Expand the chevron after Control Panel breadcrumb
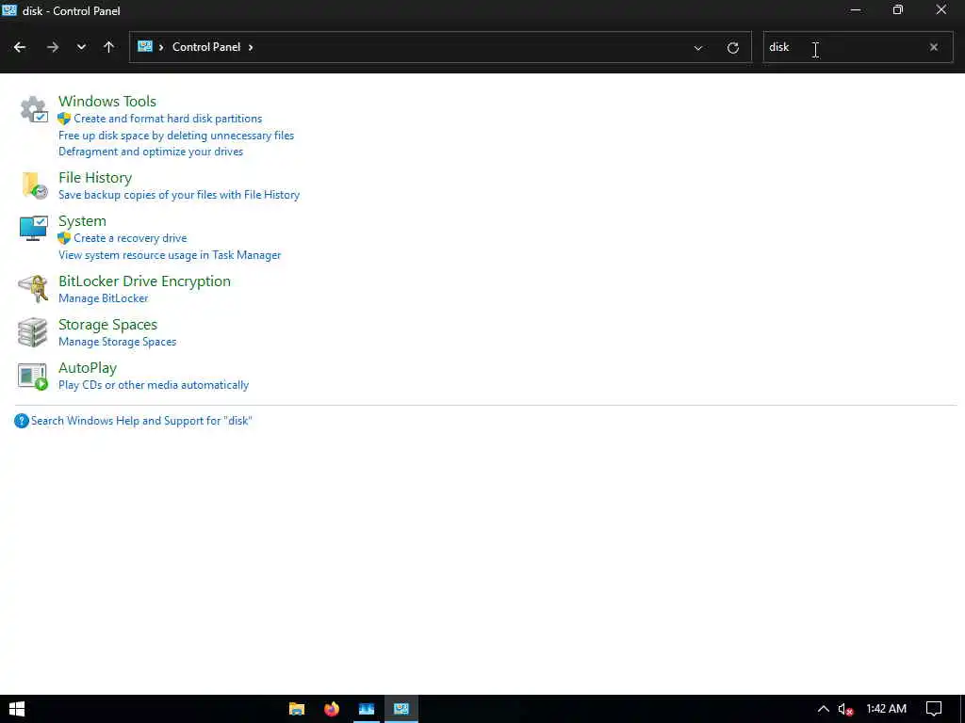Image resolution: width=965 pixels, height=723 pixels. (x=251, y=47)
